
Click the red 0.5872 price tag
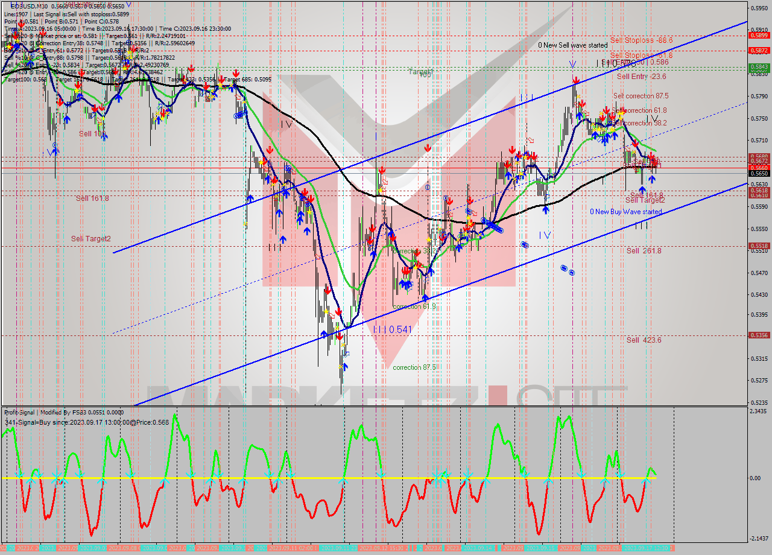pyautogui.click(x=758, y=51)
